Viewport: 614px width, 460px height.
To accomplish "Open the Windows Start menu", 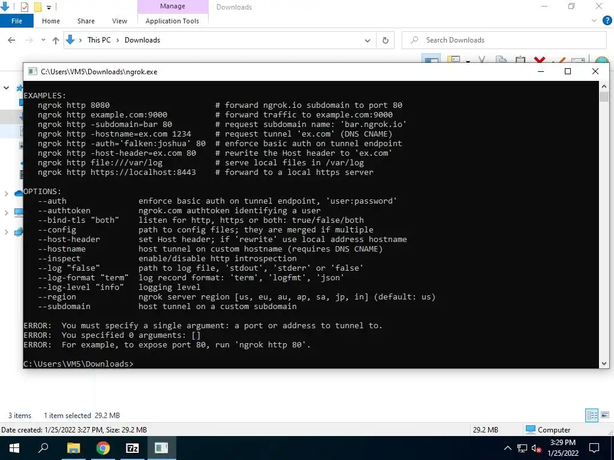I will point(14,448).
